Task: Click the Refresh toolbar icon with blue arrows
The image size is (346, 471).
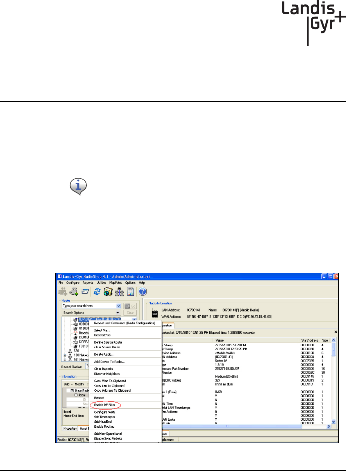Action: 97,291
